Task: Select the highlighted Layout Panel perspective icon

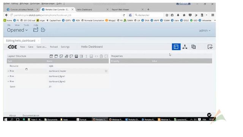Action: click(x=176, y=47)
